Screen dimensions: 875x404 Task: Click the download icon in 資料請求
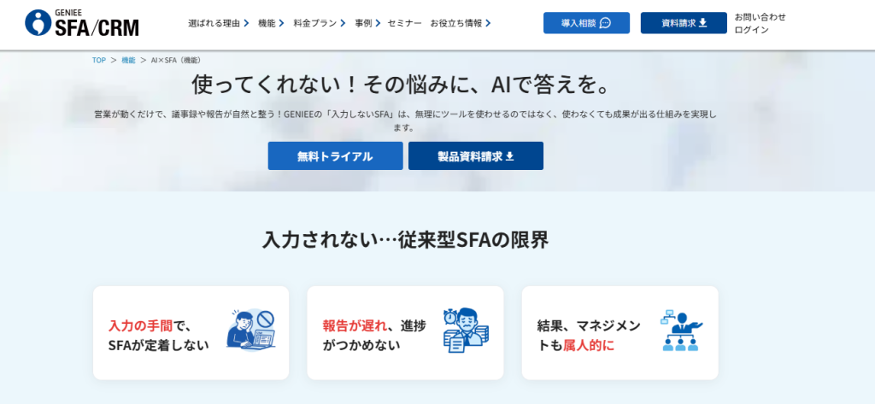[x=703, y=23]
